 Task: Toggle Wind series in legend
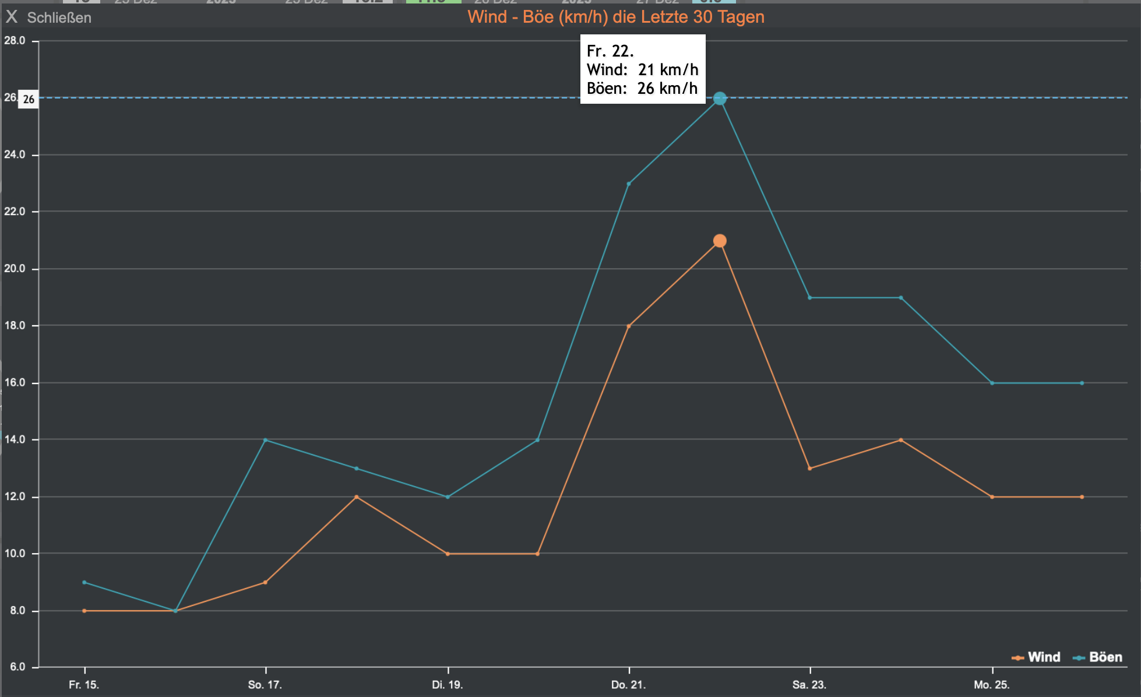(x=1044, y=657)
